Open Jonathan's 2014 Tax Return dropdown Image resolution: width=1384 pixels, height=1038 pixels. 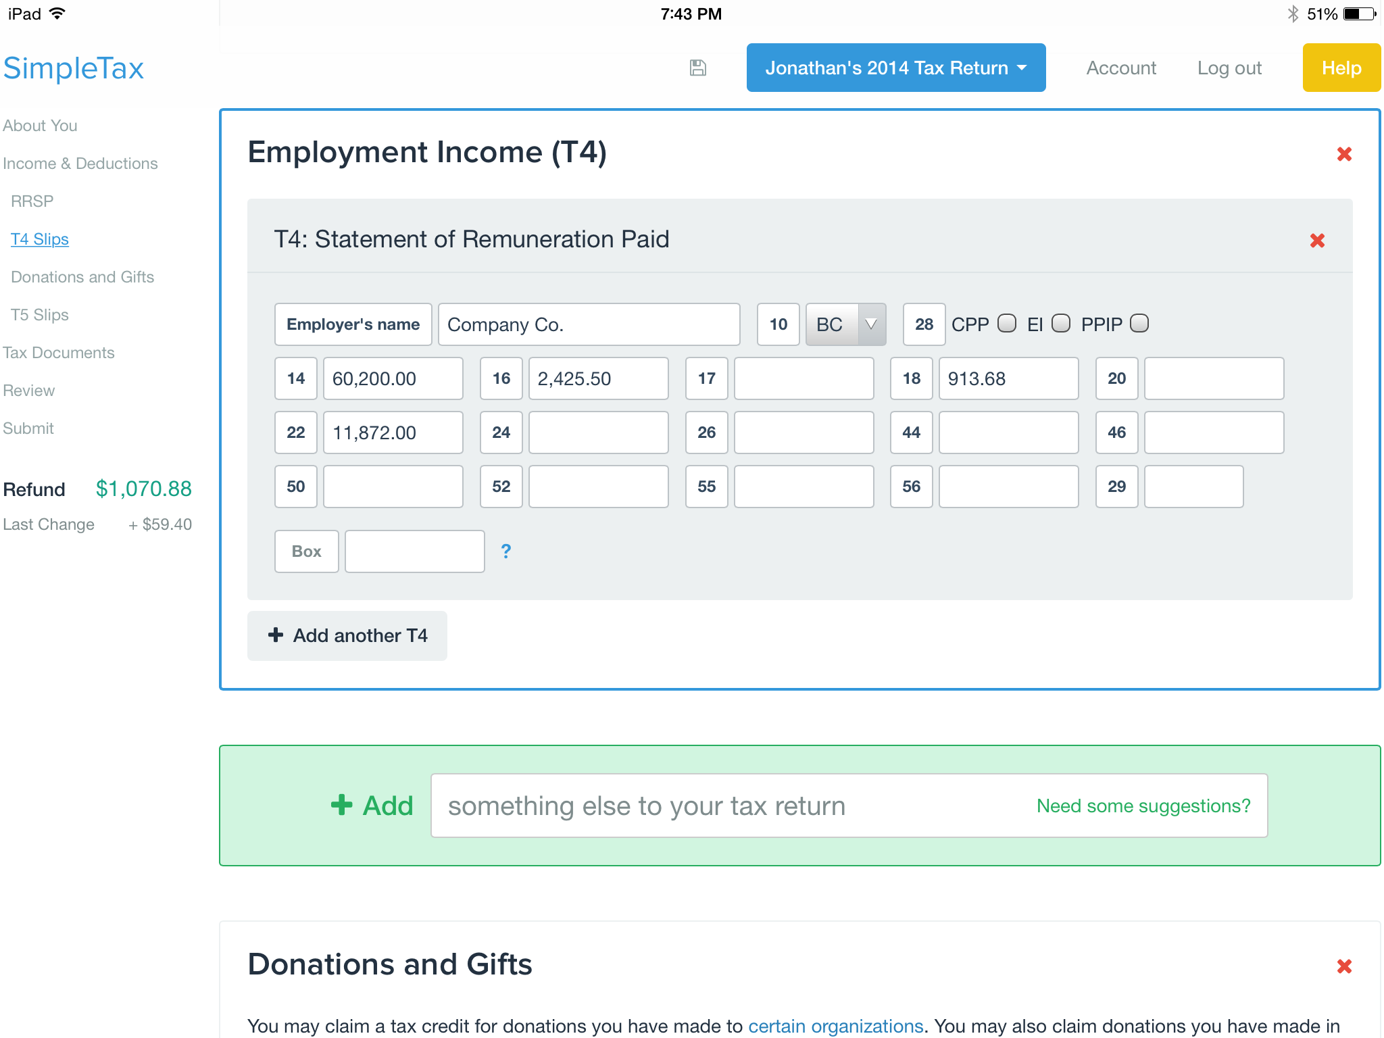click(x=895, y=68)
